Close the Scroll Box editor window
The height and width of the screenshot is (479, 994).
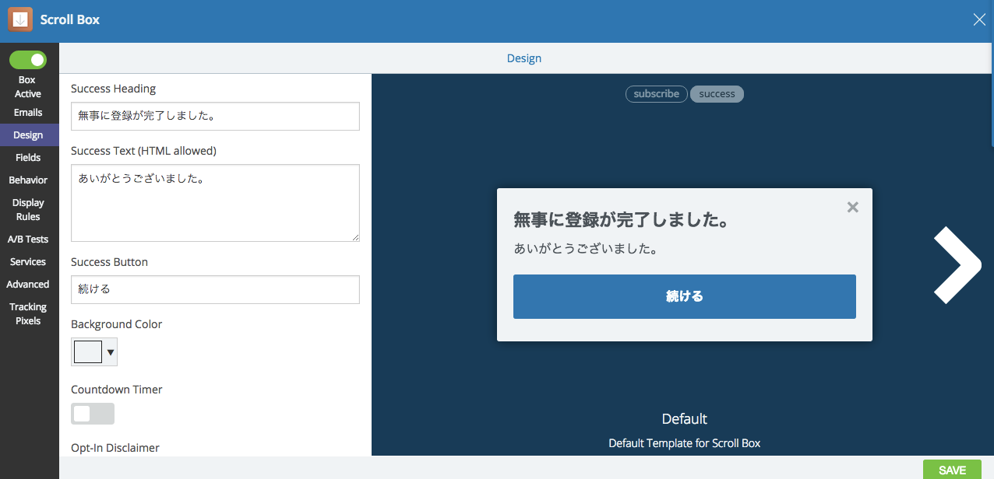[979, 20]
